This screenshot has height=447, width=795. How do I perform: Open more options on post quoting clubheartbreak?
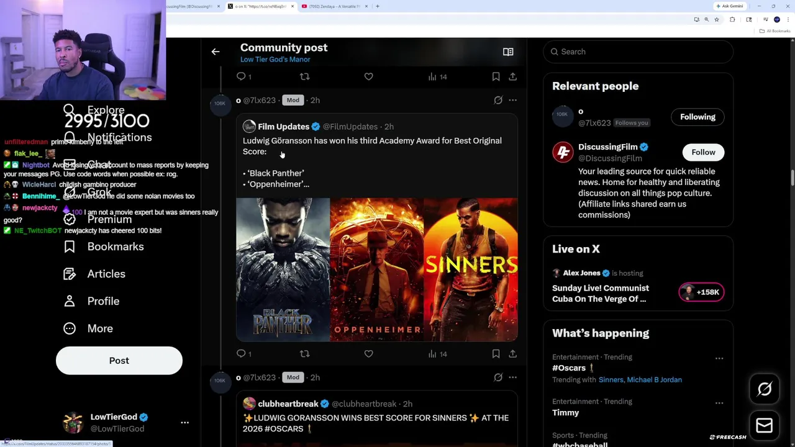(x=512, y=377)
